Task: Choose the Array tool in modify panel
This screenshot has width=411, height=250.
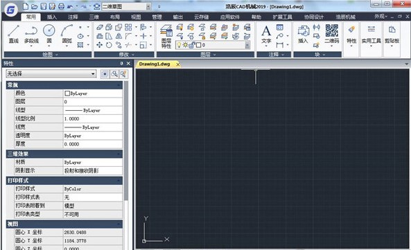Action: (x=128, y=27)
